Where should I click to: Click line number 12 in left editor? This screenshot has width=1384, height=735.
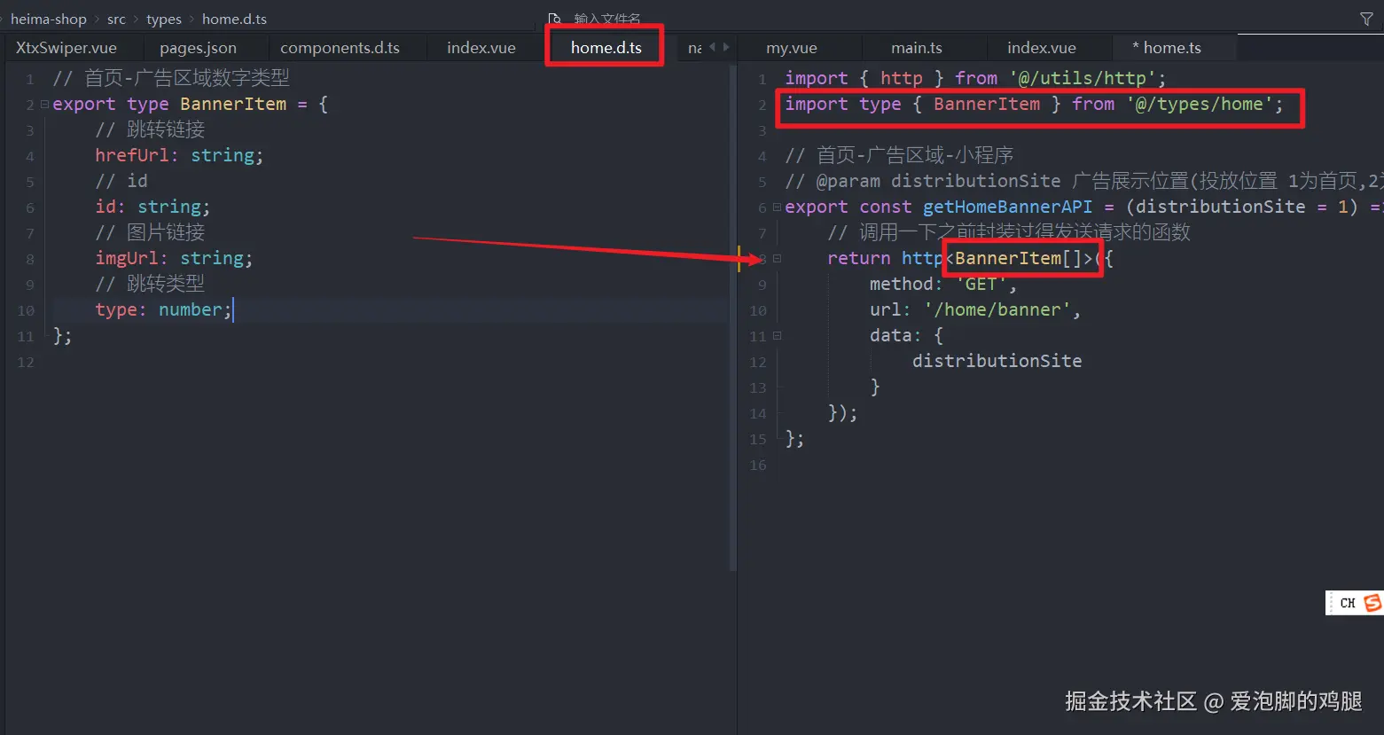pos(26,362)
